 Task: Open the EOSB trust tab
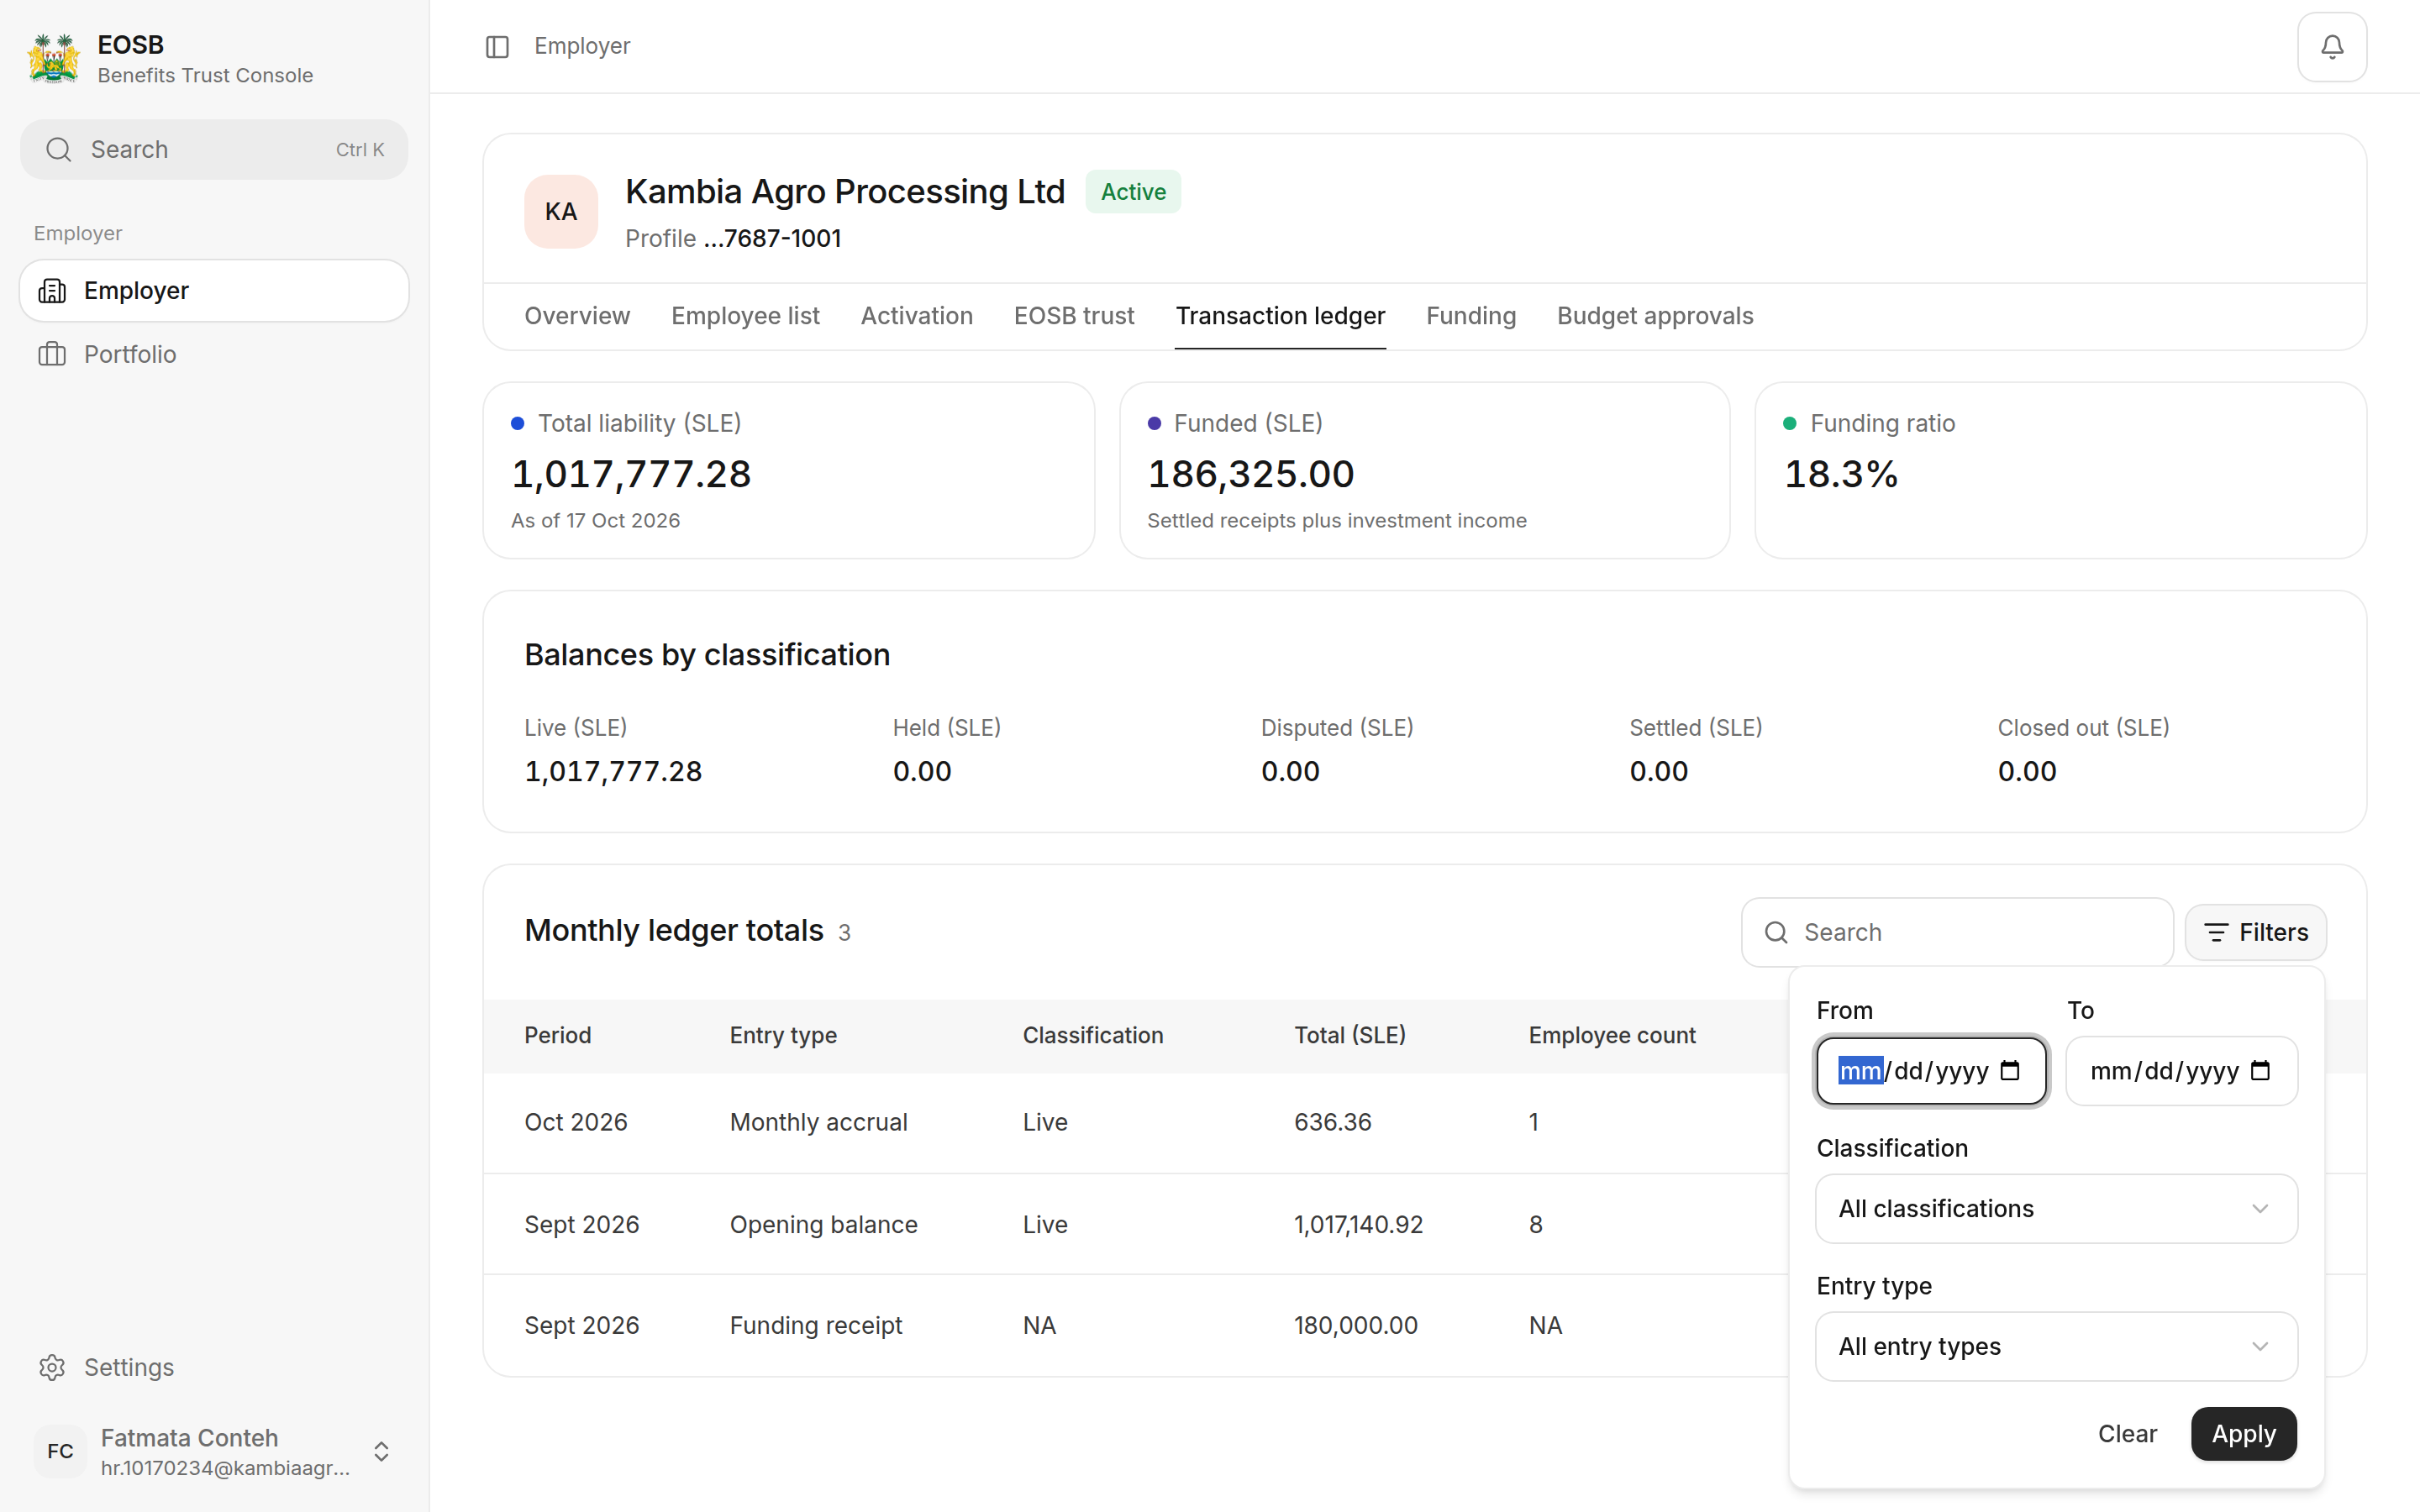click(x=1074, y=316)
